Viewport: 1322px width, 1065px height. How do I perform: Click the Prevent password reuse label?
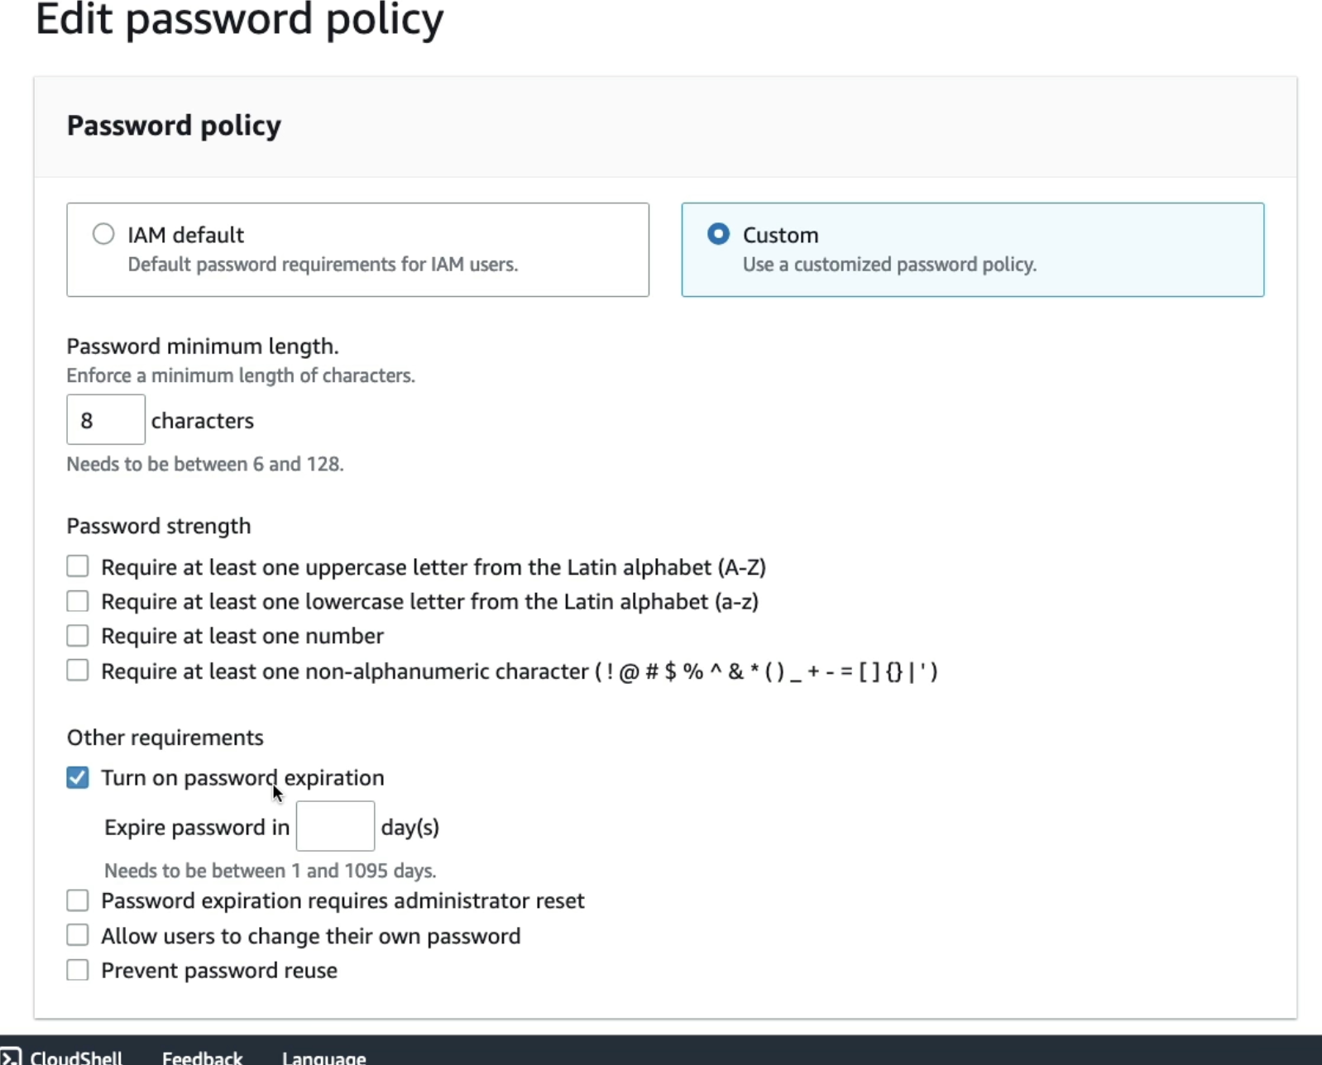219,971
